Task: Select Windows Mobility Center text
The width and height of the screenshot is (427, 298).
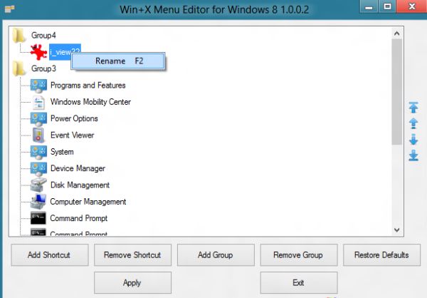Action: tap(90, 102)
